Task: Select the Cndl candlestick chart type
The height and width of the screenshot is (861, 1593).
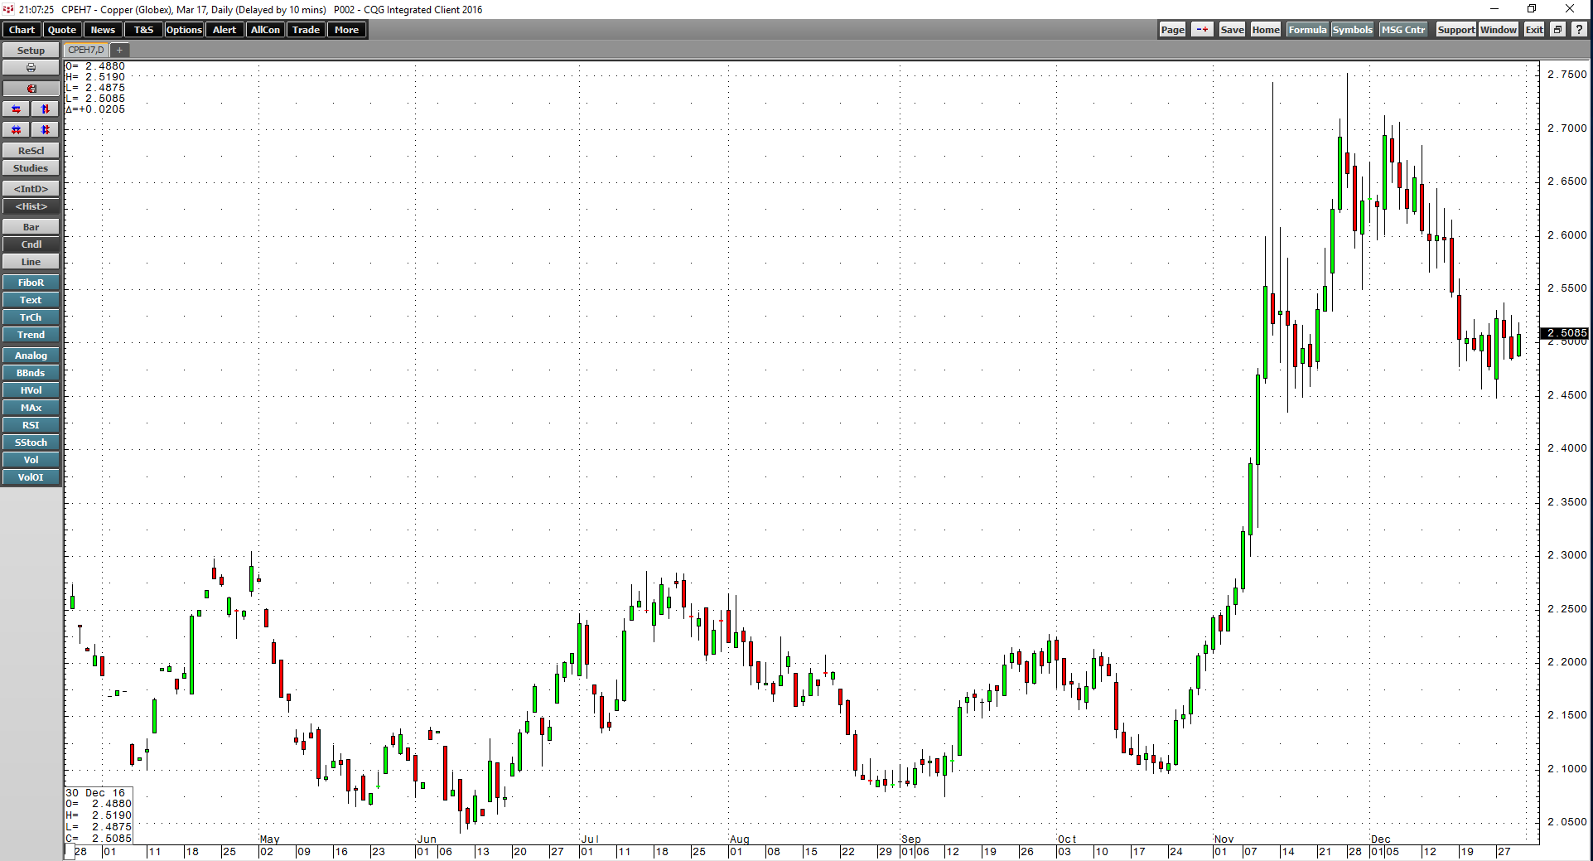Action: (x=31, y=244)
